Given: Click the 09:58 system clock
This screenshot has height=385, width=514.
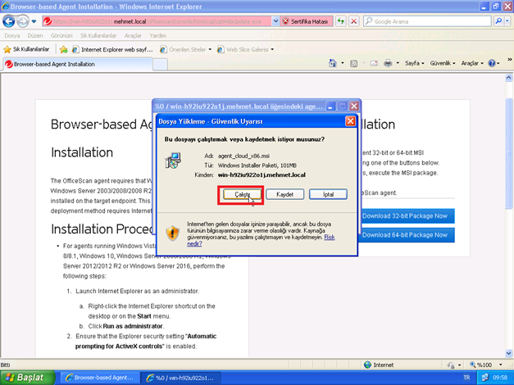Looking at the screenshot, I should point(500,378).
